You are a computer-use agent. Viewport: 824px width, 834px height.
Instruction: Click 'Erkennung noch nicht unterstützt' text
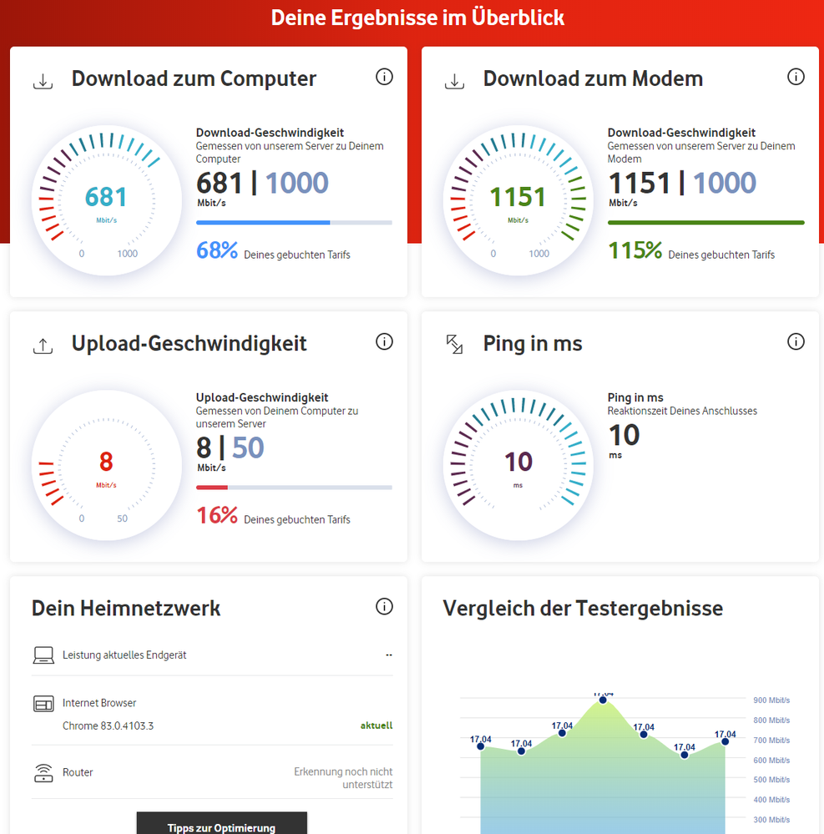(x=343, y=777)
